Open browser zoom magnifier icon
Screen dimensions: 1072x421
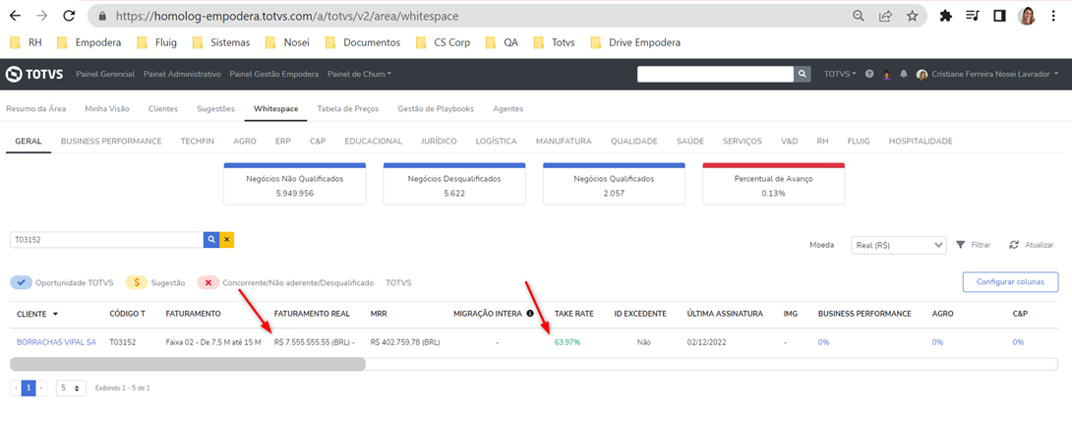tap(858, 16)
